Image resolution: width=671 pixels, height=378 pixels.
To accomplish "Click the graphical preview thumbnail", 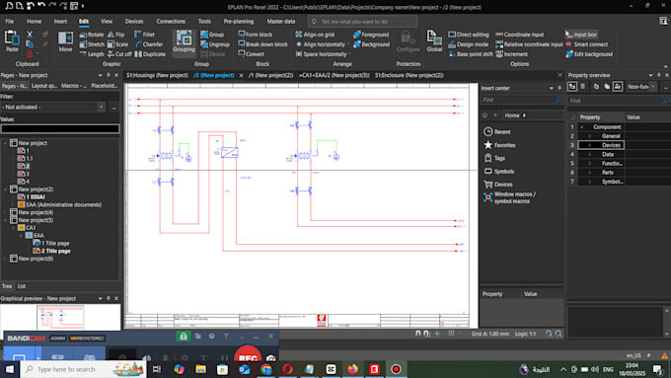I will [61, 317].
